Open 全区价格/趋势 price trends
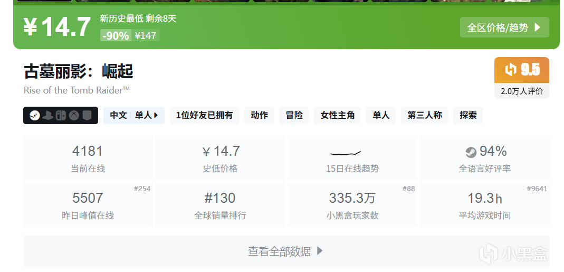The width and height of the screenshot is (564, 272). click(x=504, y=27)
